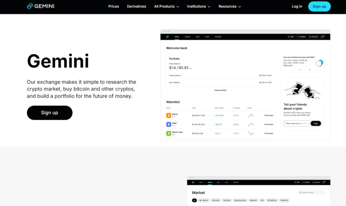Select Earn tab in Welcome back dashboard
This screenshot has width=346, height=206.
(x=198, y=37)
